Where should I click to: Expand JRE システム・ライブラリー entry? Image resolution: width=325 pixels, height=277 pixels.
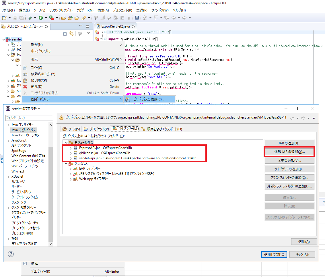pyautogui.click(x=71, y=174)
